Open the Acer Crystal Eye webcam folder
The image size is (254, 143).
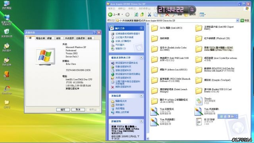[216, 59]
